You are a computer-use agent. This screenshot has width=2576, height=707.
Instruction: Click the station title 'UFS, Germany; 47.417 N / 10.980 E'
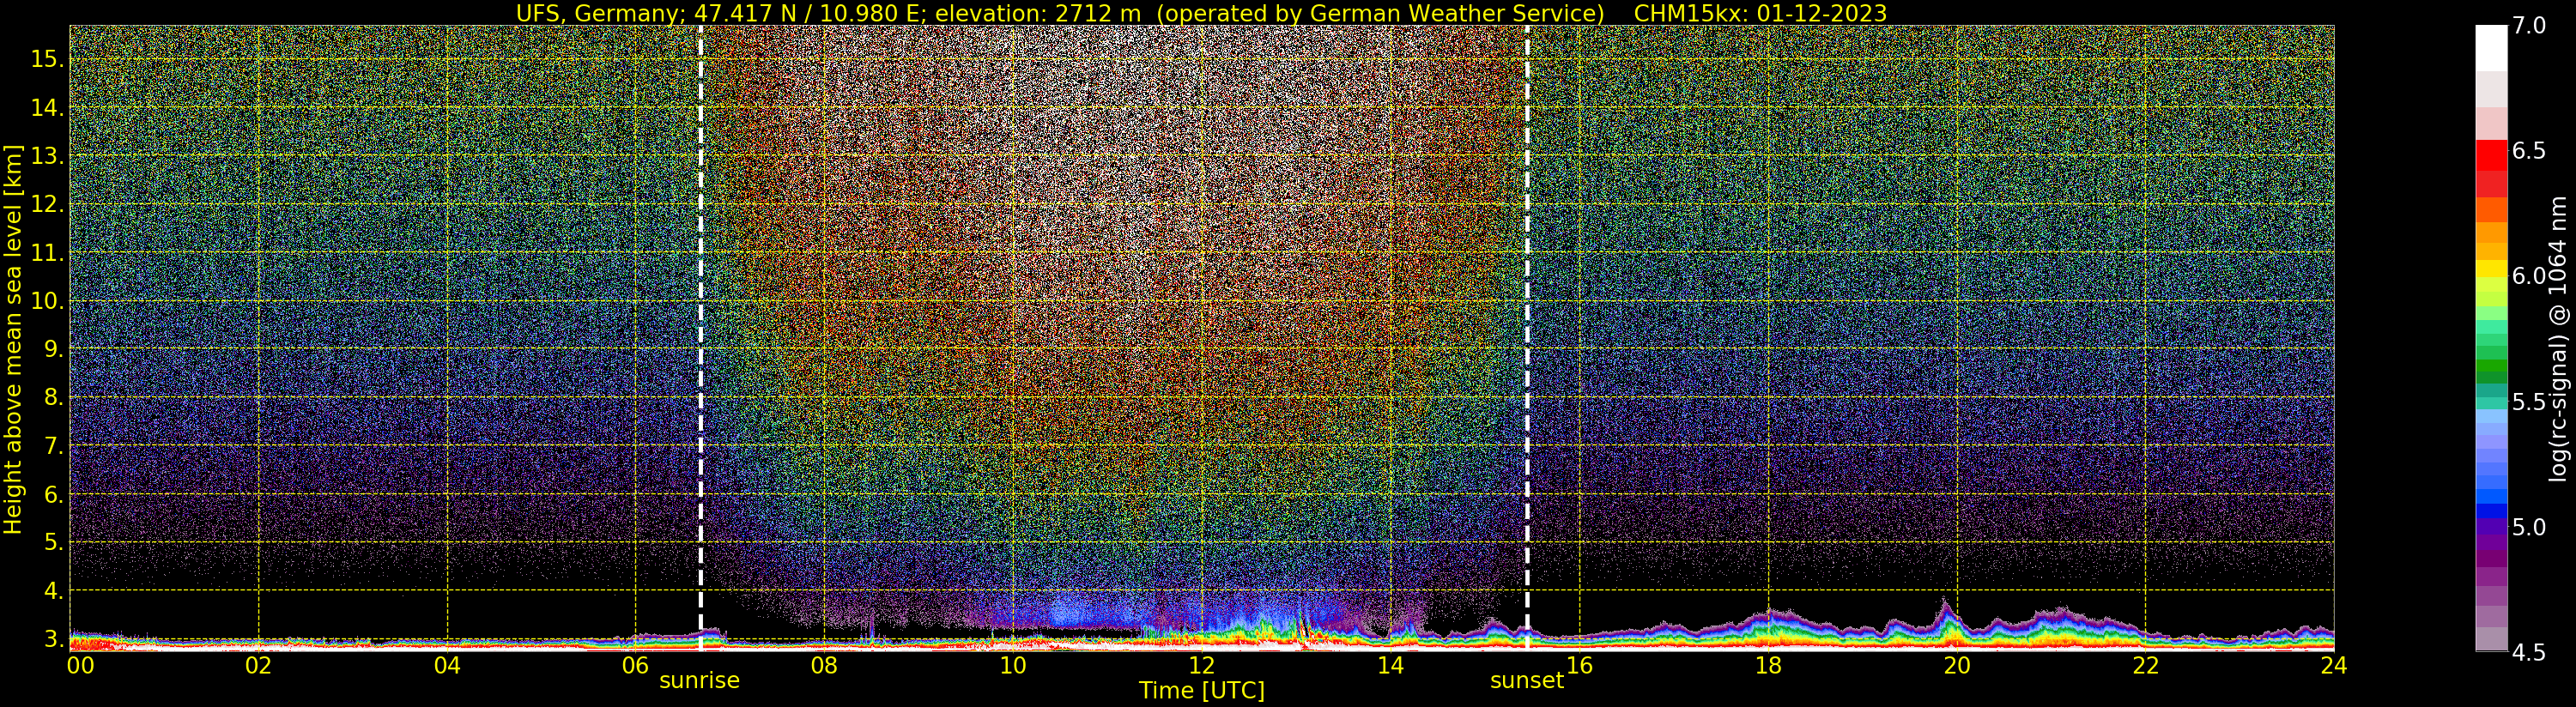coord(721,13)
